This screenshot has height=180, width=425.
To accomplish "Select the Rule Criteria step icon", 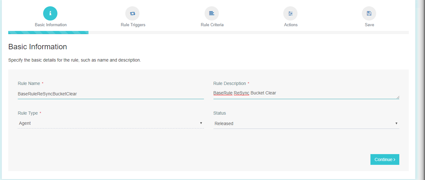I will point(212,13).
